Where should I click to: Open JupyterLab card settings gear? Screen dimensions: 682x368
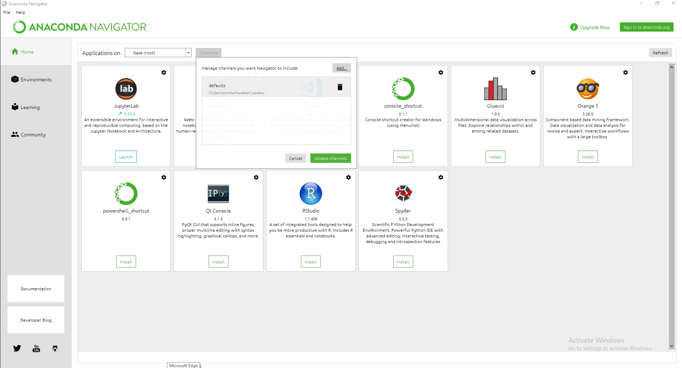coord(164,72)
